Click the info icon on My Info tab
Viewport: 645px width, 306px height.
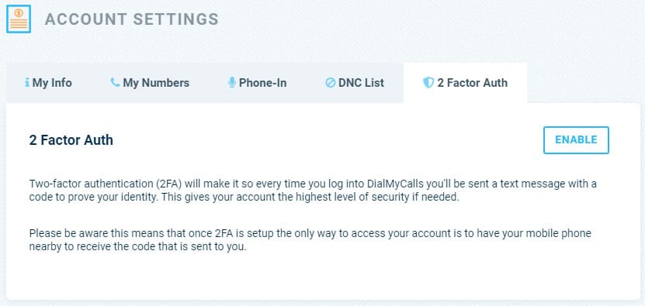pos(27,83)
